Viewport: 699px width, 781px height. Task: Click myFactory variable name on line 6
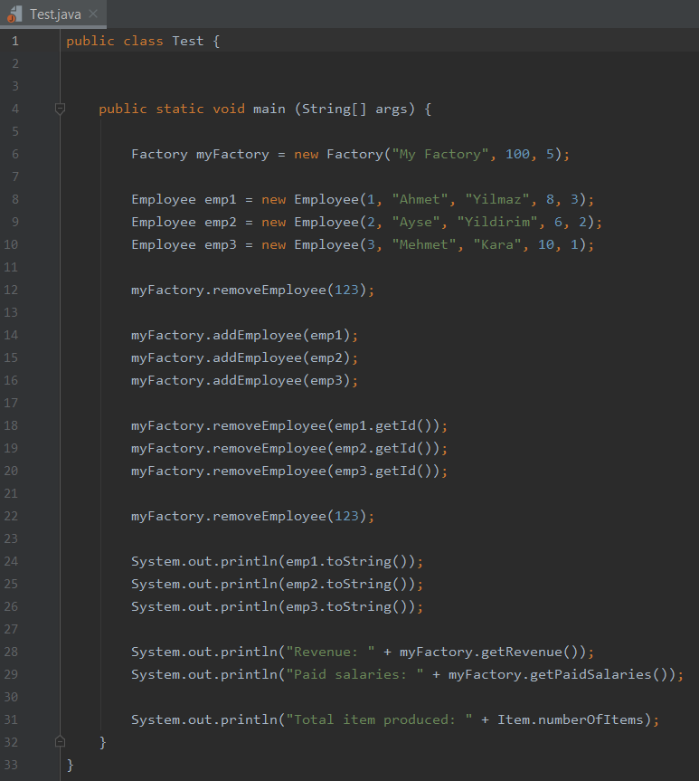[232, 154]
